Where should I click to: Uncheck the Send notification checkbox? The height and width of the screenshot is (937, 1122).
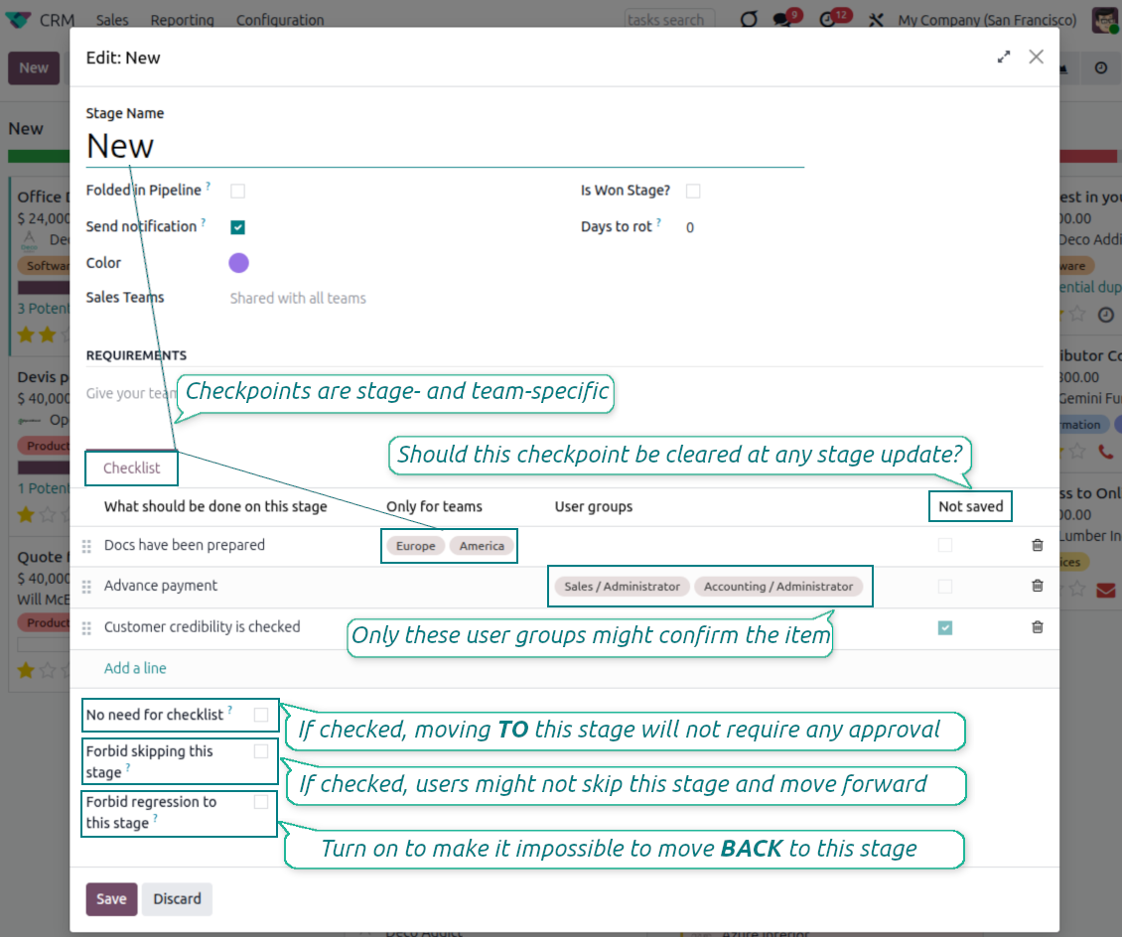[237, 227]
